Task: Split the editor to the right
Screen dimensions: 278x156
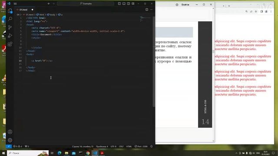Action: pos(147,10)
